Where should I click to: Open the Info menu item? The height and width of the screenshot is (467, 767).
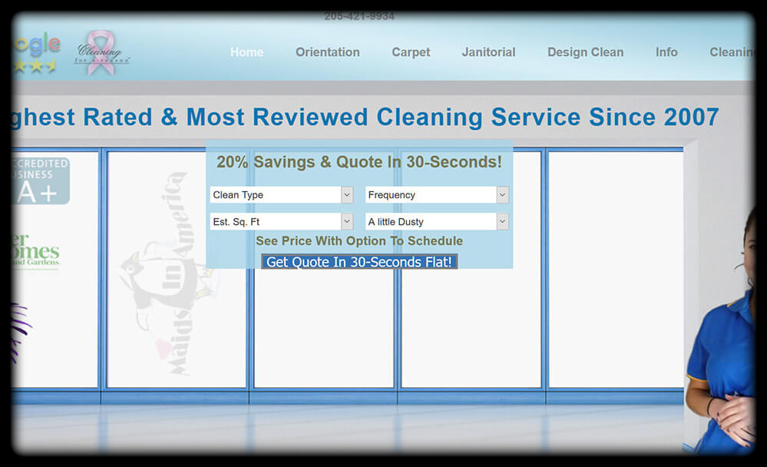pyautogui.click(x=666, y=52)
